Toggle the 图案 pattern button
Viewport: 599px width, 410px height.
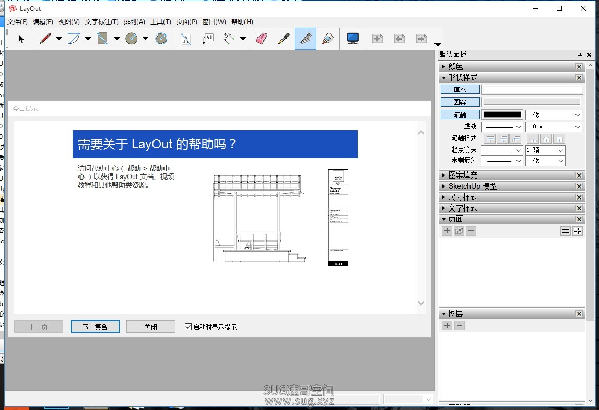460,102
